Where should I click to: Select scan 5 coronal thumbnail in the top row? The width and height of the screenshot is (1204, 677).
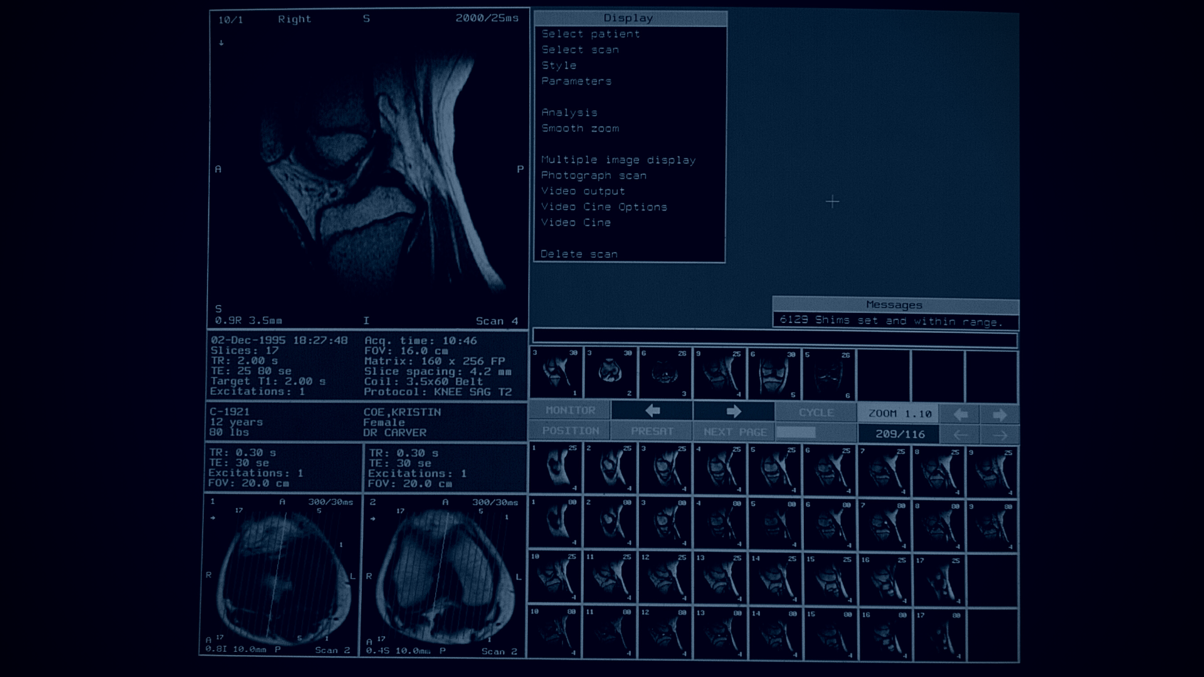point(774,375)
